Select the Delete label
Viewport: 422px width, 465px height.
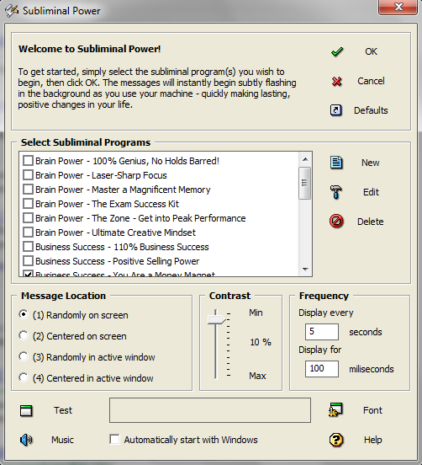[x=371, y=222]
